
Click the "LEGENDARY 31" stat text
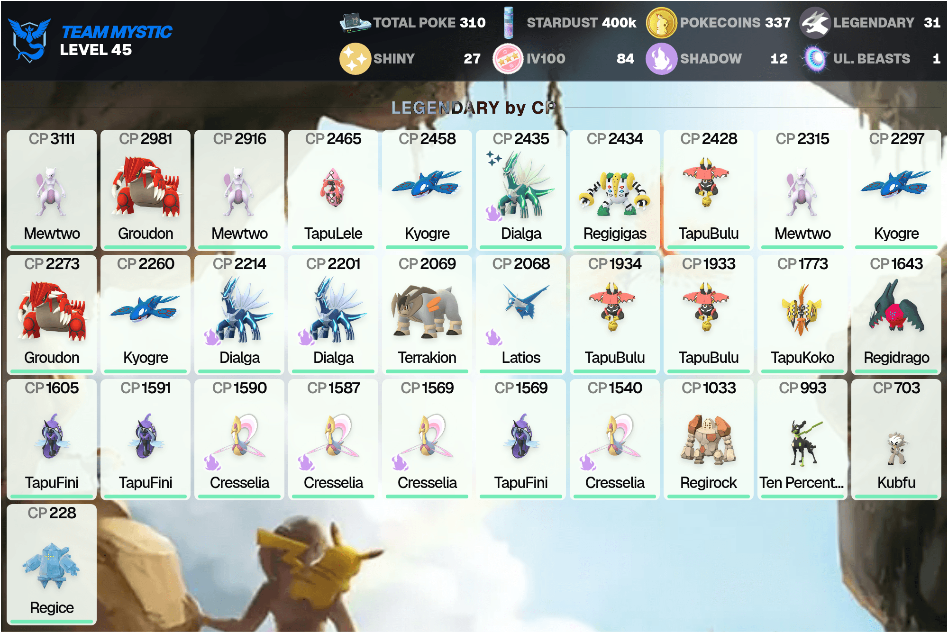click(887, 22)
